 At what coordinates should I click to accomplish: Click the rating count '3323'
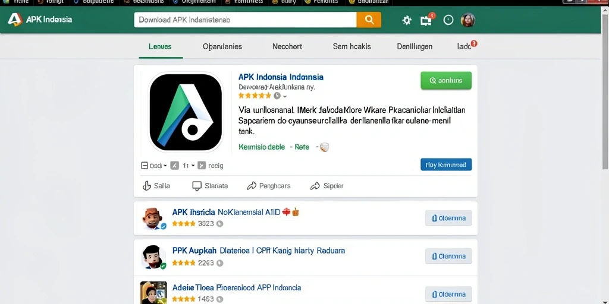point(206,224)
